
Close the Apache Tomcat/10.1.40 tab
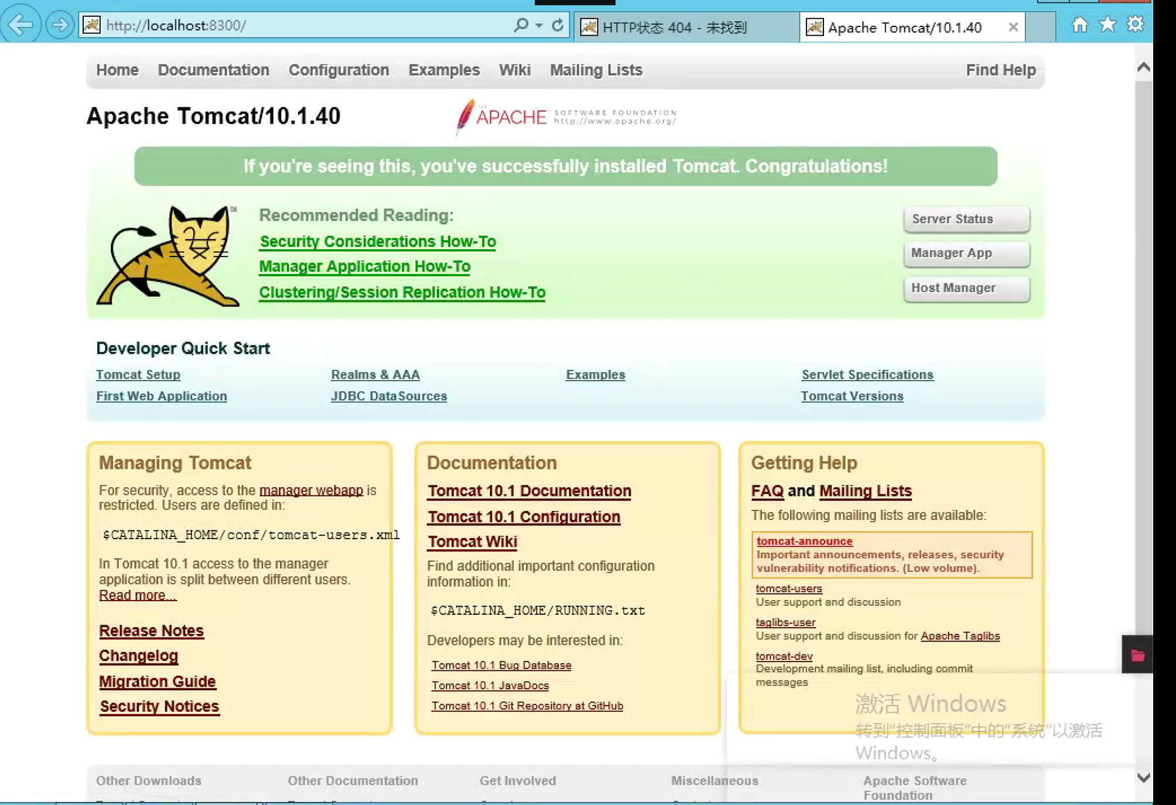click(x=1013, y=27)
